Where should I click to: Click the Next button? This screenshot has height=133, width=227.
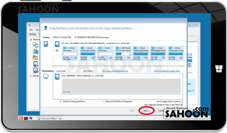tap(146, 110)
